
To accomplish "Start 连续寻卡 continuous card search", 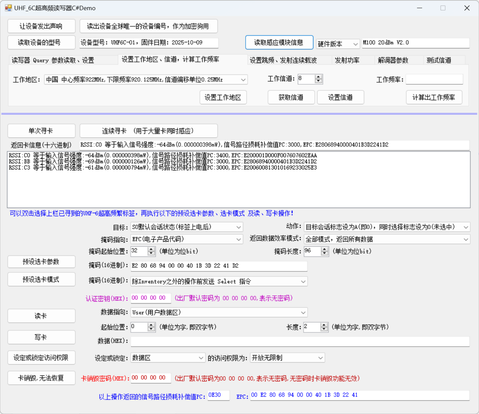I will (x=148, y=131).
